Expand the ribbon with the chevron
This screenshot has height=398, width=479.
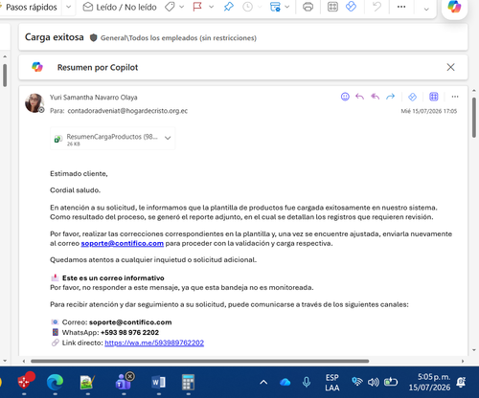click(x=426, y=9)
